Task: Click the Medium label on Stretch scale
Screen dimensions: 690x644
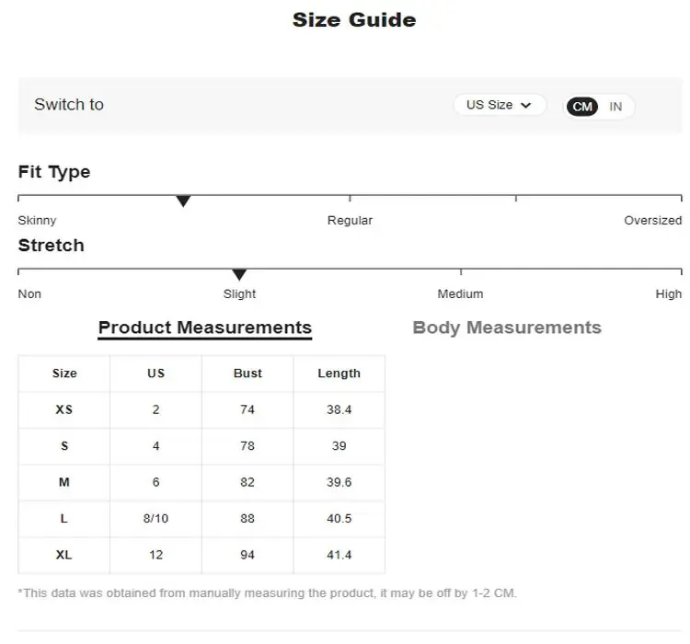Action: click(460, 293)
